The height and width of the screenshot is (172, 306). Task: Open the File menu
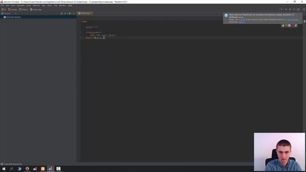(2, 6)
